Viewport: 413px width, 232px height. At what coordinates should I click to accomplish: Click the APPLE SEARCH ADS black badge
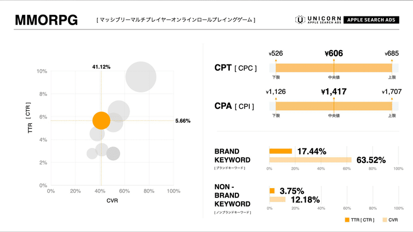click(371, 20)
